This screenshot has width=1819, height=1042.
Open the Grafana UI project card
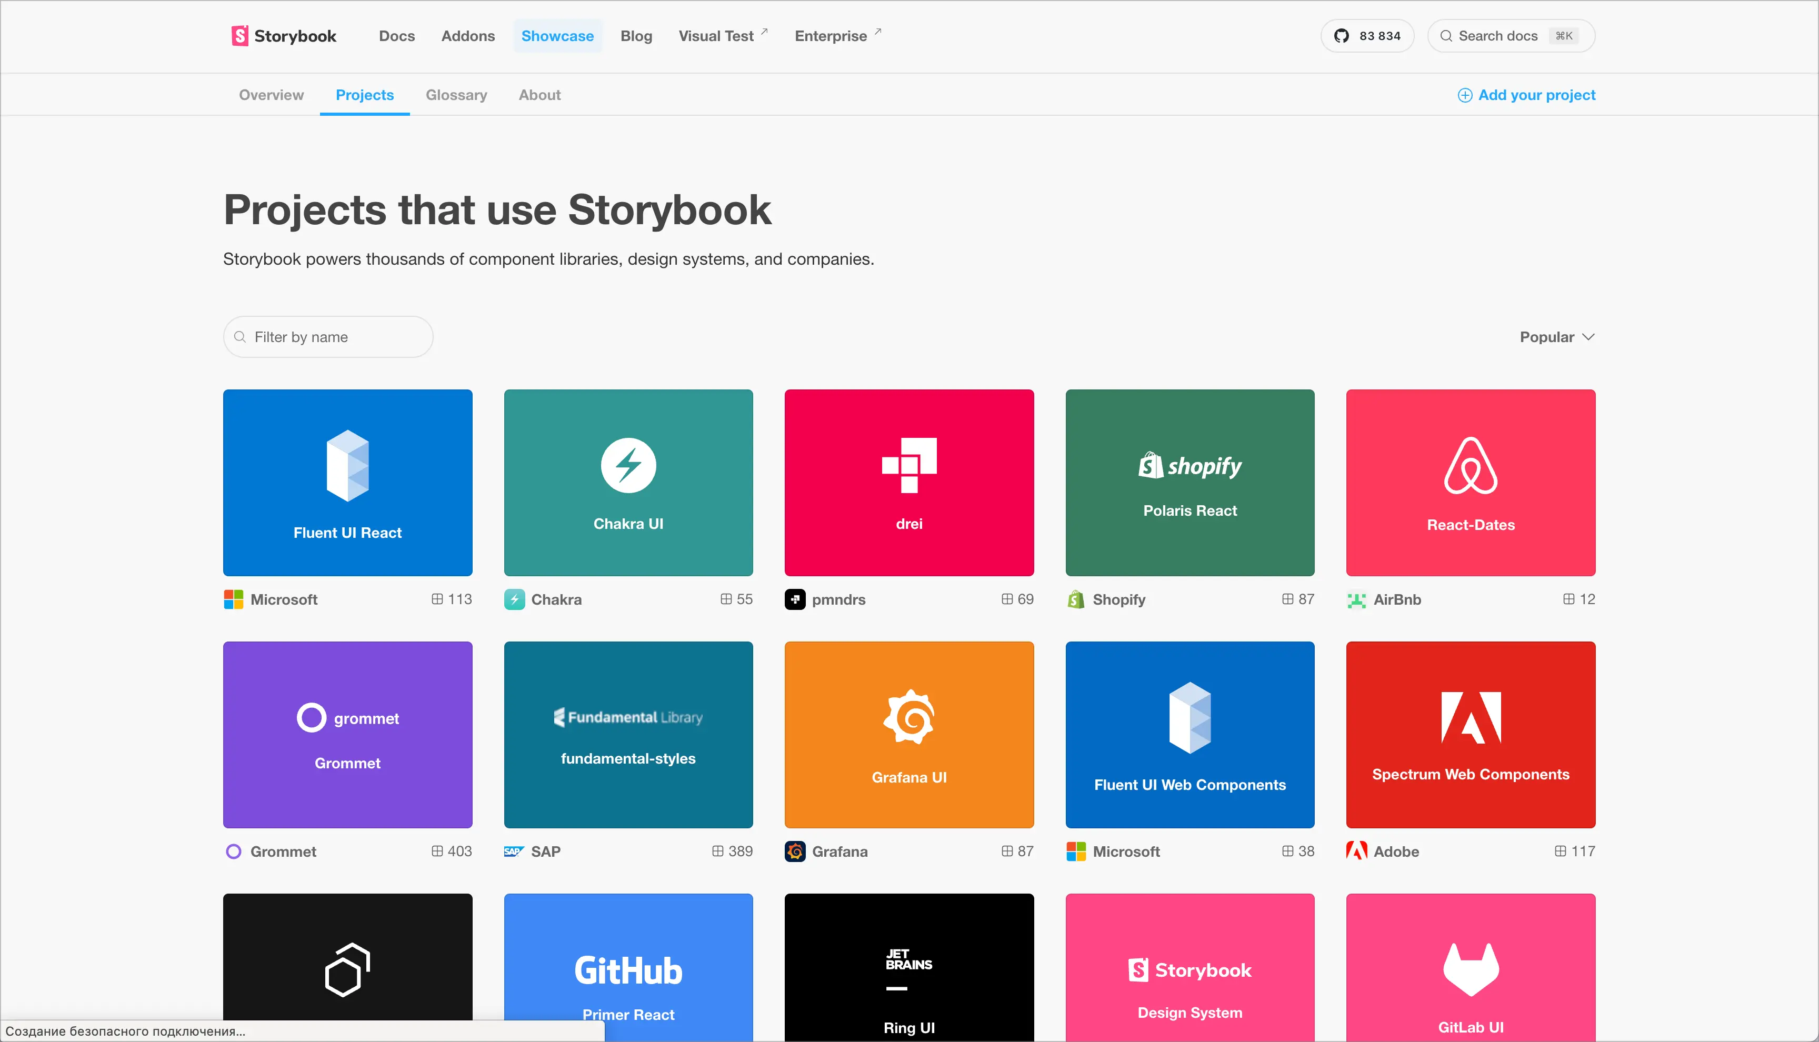(x=909, y=735)
